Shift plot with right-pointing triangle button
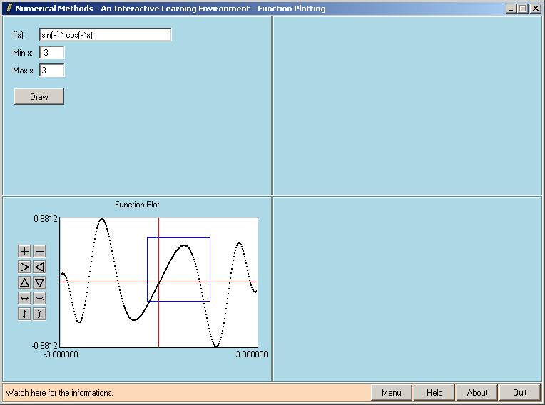545x405 pixels. 24,267
